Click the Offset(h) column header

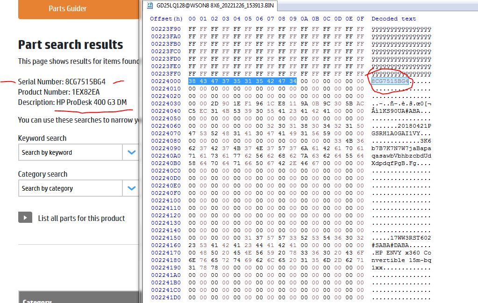pyautogui.click(x=166, y=19)
